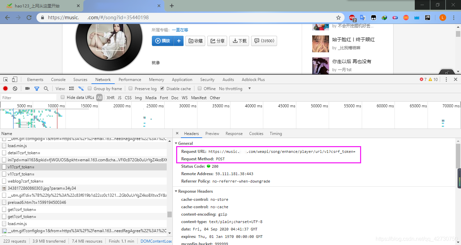Click the request list scrollbar thumb
Image resolution: width=461 pixels, height=245 pixels.
click(x=169, y=214)
